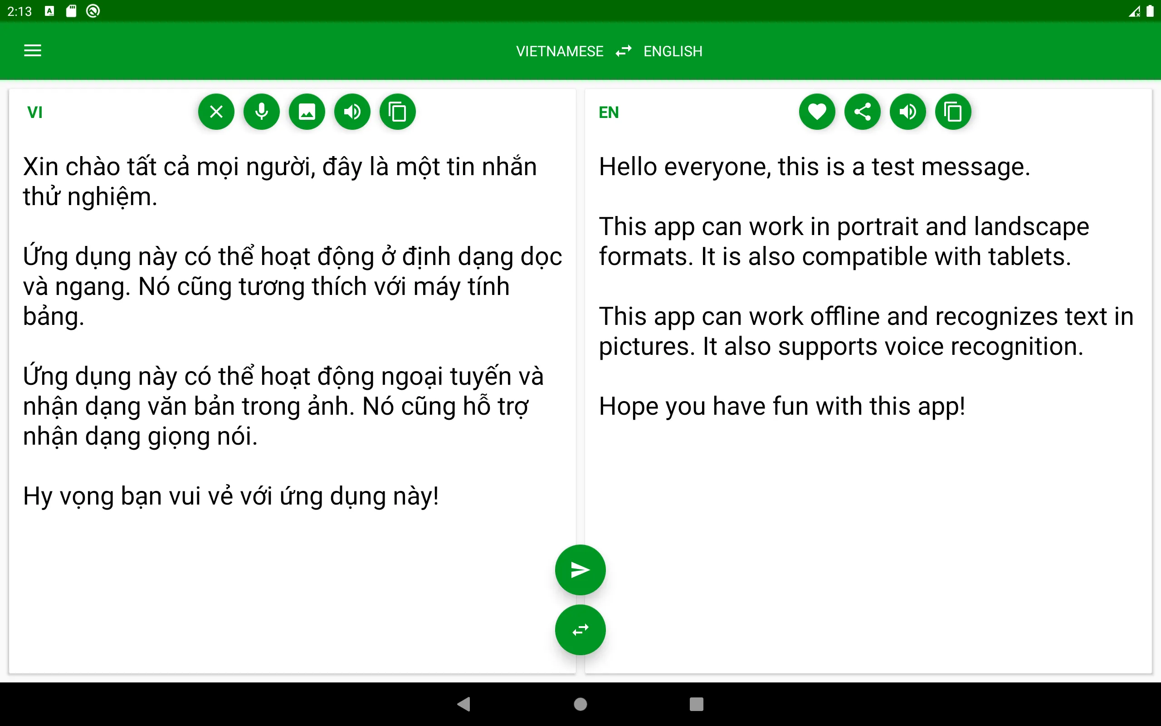Tap the Android home circle button
The image size is (1161, 726).
click(x=580, y=704)
